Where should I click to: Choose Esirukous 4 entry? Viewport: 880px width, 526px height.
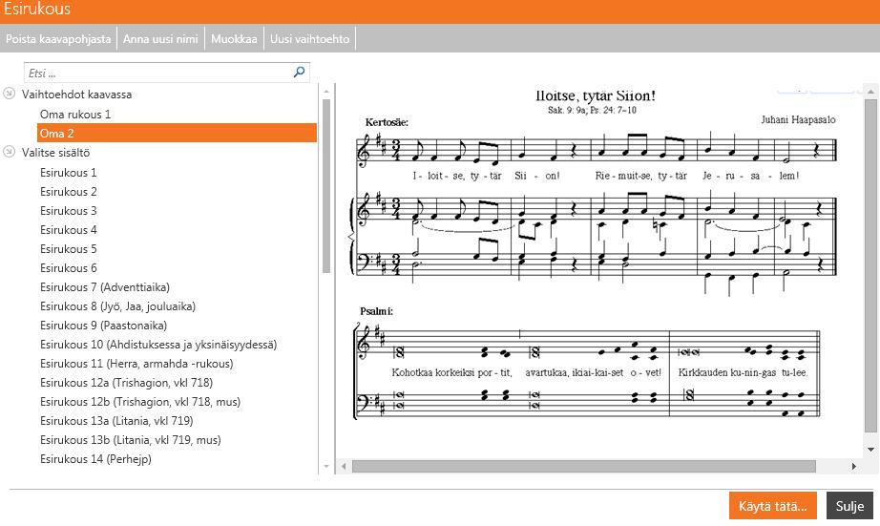point(68,230)
